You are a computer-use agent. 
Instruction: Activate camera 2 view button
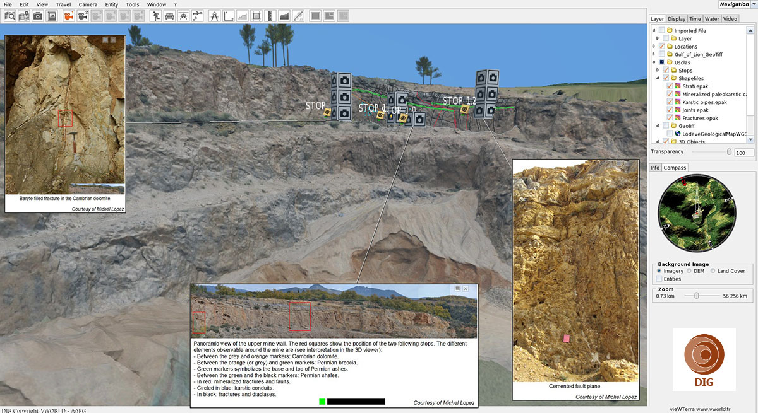[x=82, y=16]
